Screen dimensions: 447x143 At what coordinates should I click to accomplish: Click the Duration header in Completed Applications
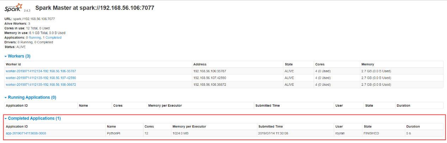(413, 126)
